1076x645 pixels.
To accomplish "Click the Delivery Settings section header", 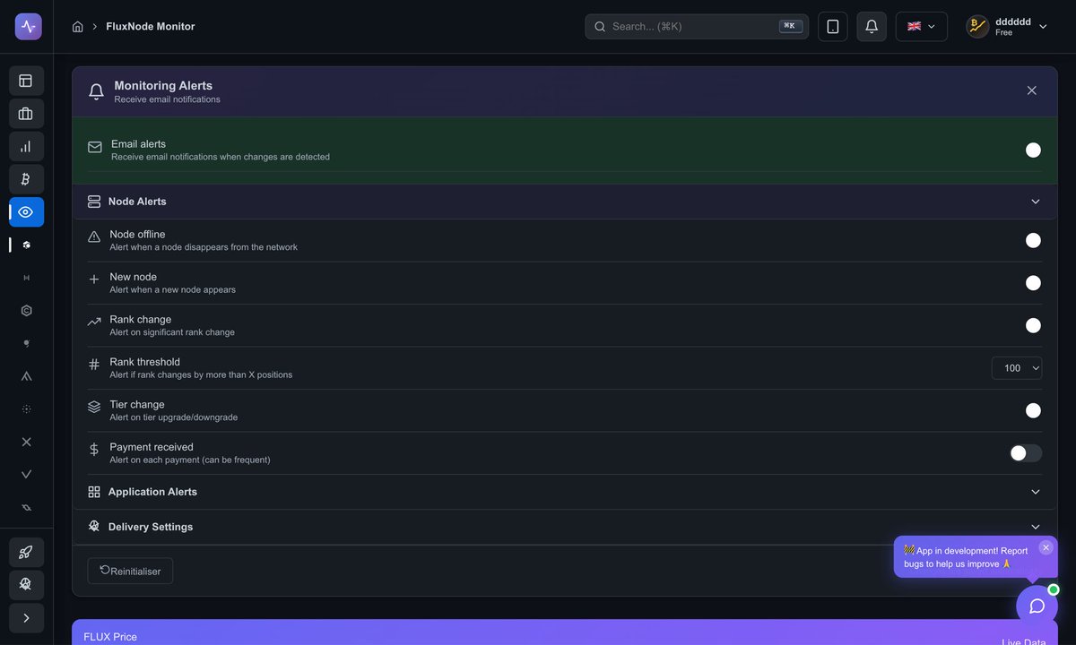I will tap(565, 527).
